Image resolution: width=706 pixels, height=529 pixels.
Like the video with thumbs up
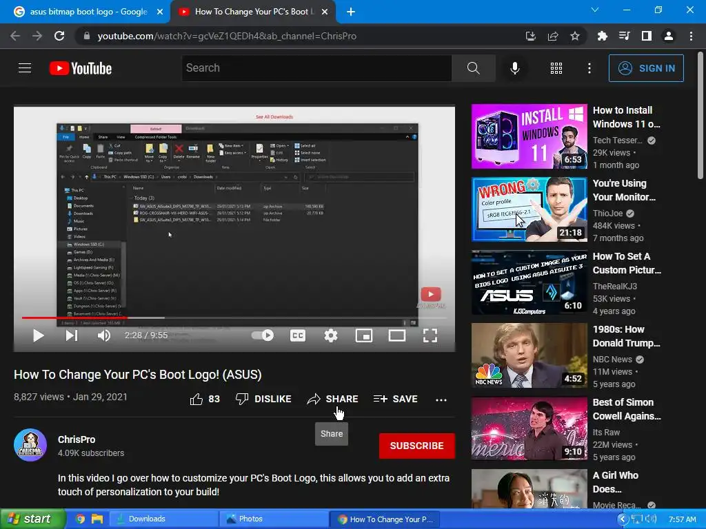(205, 399)
